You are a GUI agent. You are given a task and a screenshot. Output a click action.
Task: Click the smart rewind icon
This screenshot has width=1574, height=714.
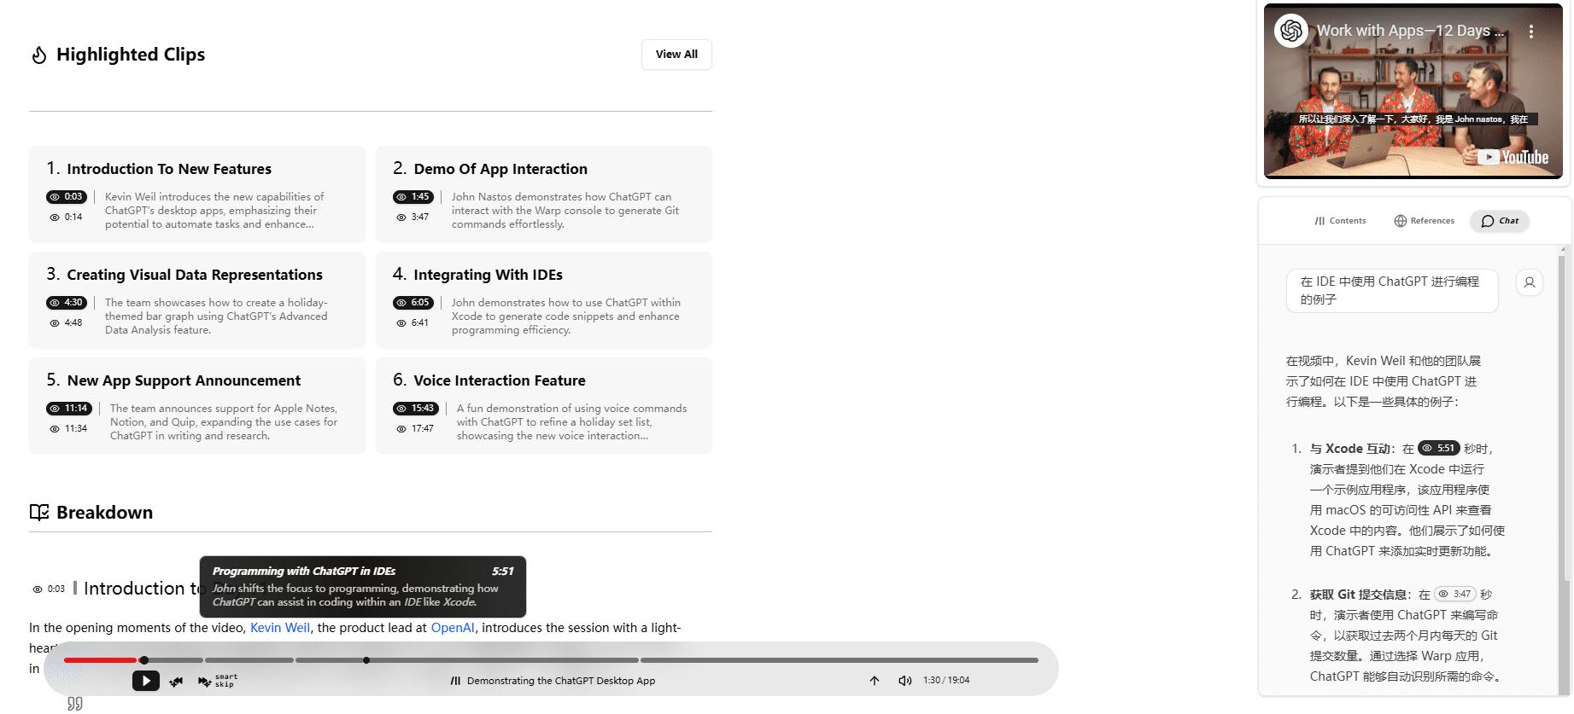[x=176, y=681]
